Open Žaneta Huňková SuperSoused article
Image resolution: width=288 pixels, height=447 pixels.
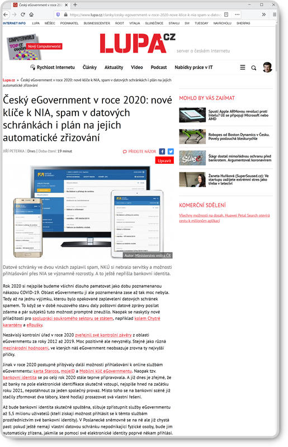pyautogui.click(x=238, y=179)
